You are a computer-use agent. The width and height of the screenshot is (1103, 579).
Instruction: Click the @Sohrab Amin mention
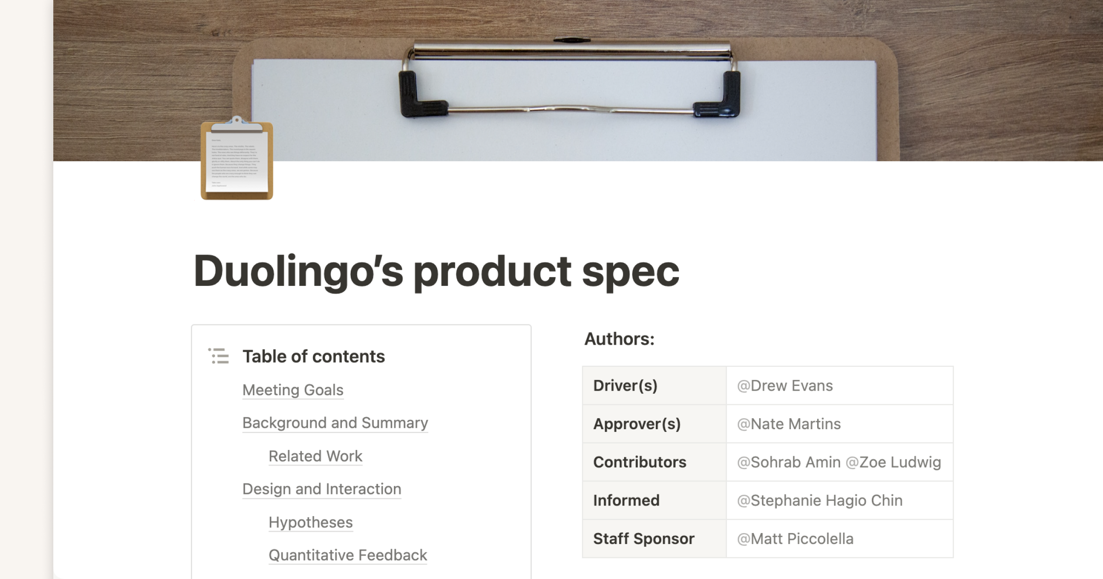[789, 462]
